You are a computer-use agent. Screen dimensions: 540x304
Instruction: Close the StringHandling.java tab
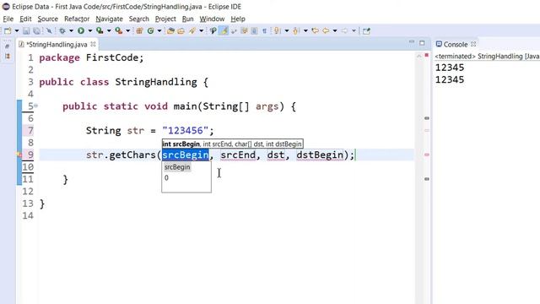click(x=93, y=44)
